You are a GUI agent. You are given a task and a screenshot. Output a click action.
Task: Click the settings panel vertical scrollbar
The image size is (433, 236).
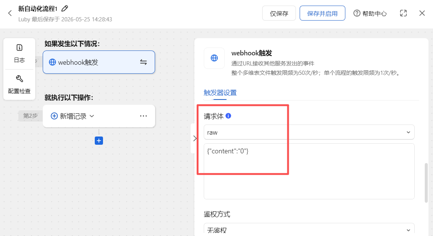426,183
